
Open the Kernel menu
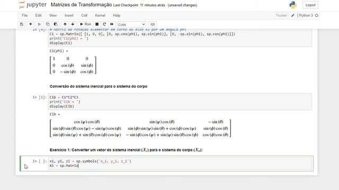point(100,15)
